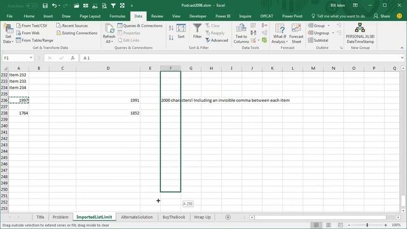
Task: Switch to Page Break Preview in status bar
Action: pyautogui.click(x=340, y=225)
